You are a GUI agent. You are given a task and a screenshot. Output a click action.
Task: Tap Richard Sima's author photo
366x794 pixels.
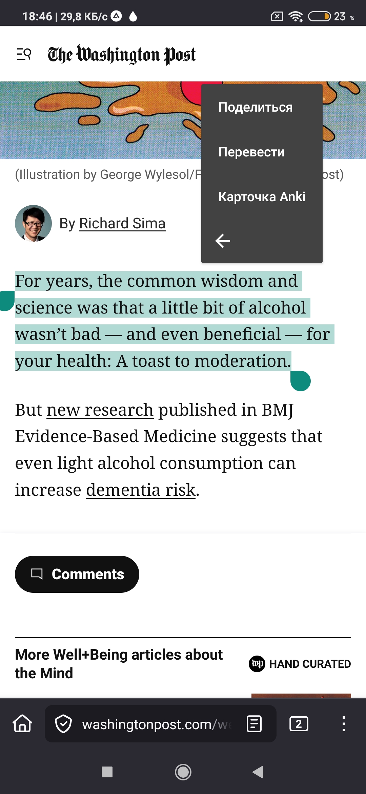coord(33,223)
